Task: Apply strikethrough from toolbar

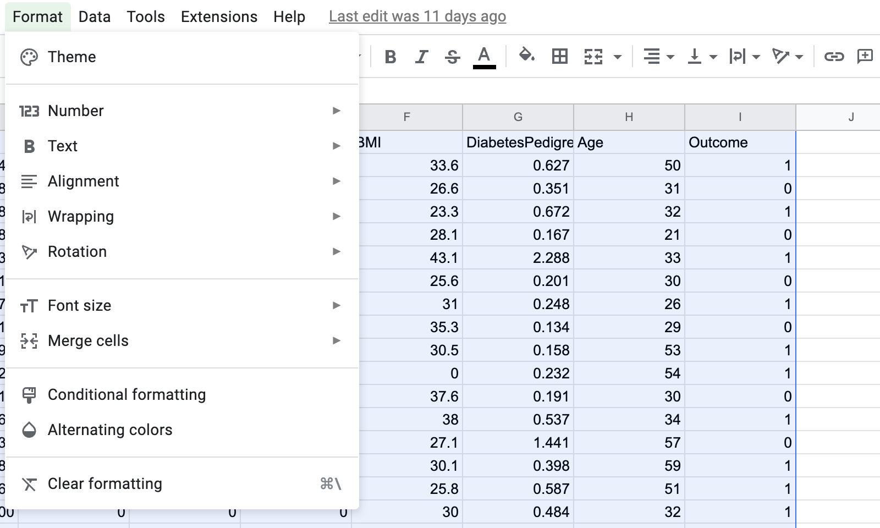Action: (x=452, y=57)
